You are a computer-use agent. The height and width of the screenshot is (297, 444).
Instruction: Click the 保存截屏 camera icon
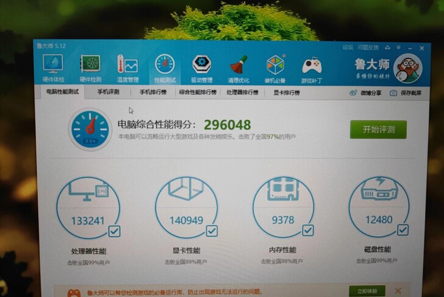[x=393, y=93]
